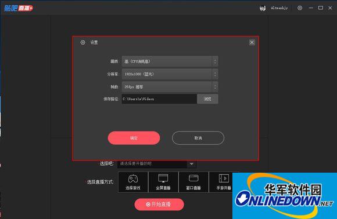Open the 画质 quality dropdown
Image resolution: width=337 pixels, height=219 pixels.
coord(170,61)
